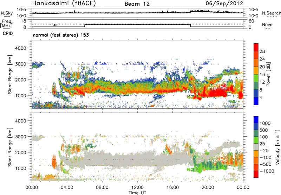The image size is (281, 195).
Task: Click the light green Velocity segment between 25 and 100
Action: pos(256,140)
